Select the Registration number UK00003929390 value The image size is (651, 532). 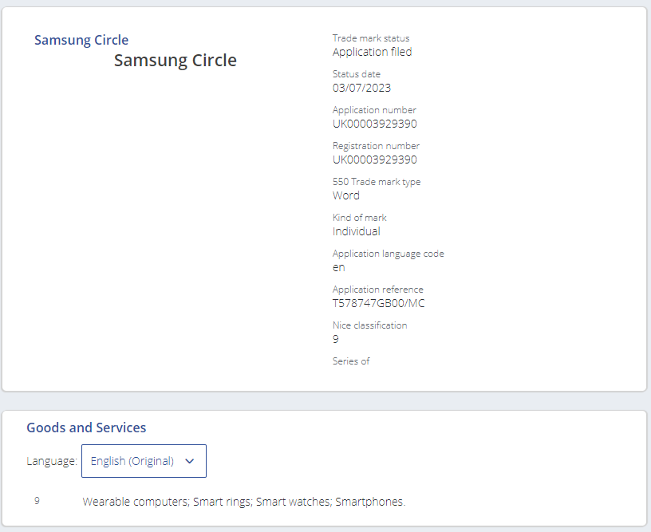coord(374,160)
